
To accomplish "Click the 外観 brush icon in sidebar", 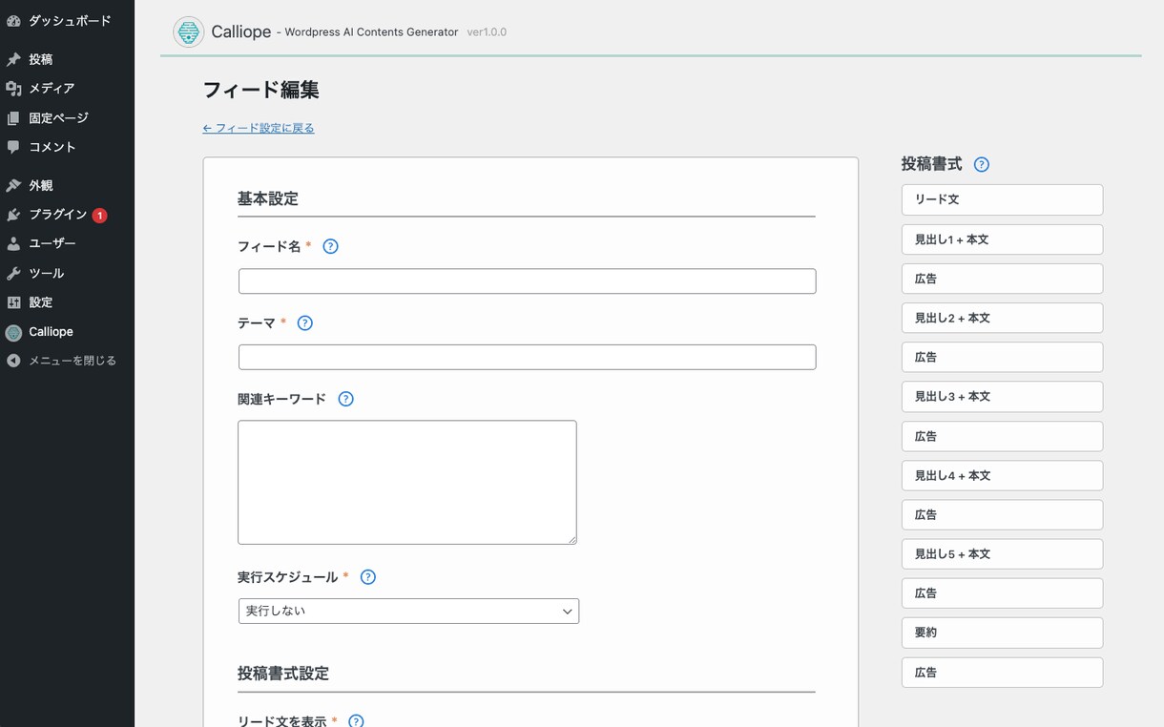I will click(13, 186).
